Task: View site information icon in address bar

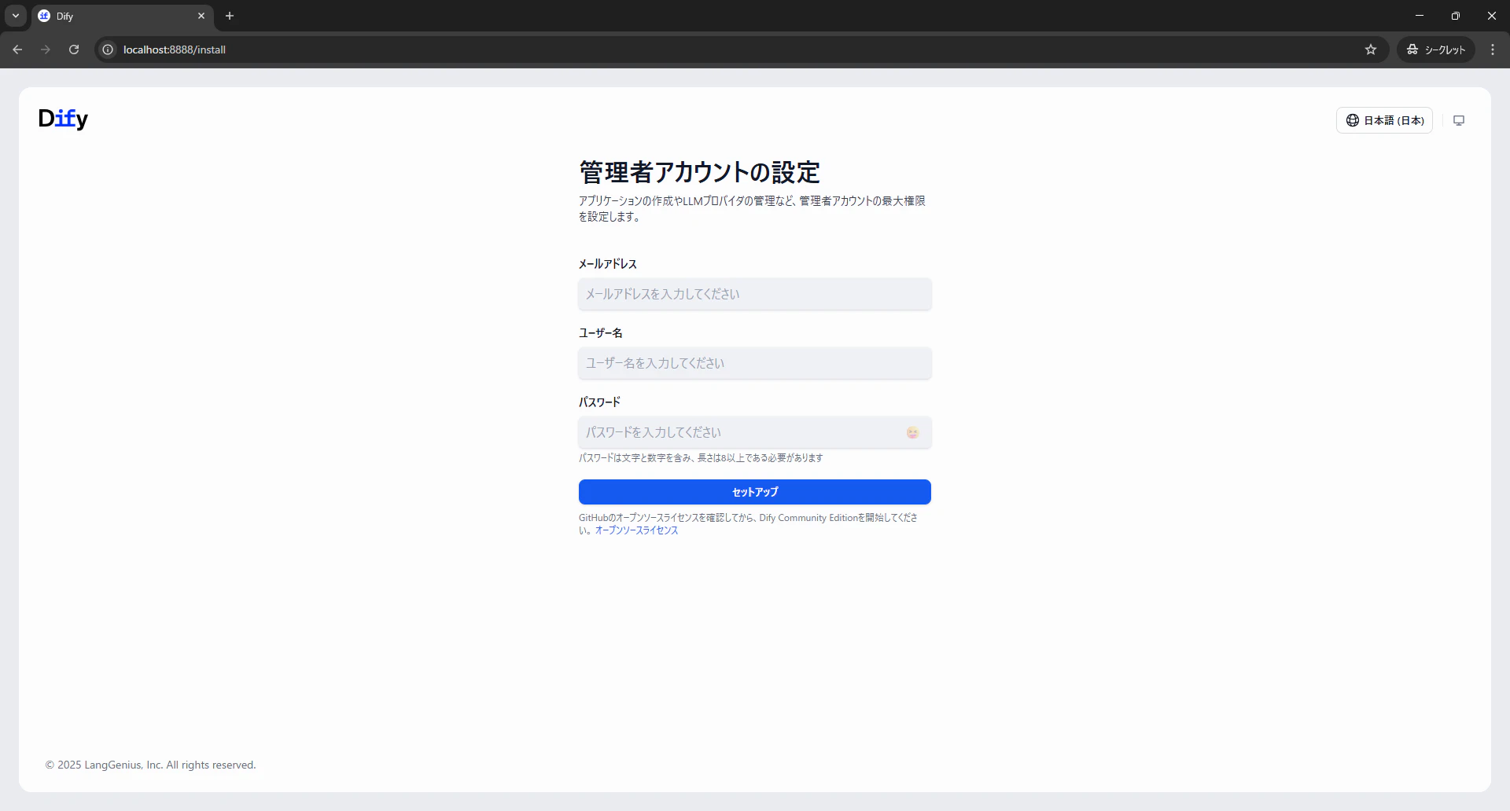Action: point(108,50)
